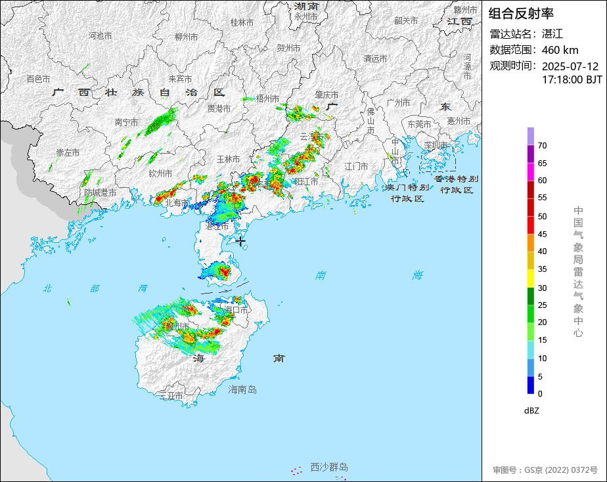Select the purple 65–70 dBZ legend swatch
This screenshot has width=607, height=482.
(x=530, y=154)
